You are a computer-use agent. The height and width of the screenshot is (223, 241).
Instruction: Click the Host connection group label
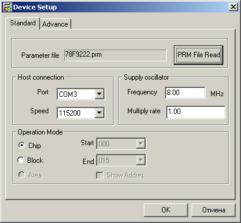tap(41, 77)
